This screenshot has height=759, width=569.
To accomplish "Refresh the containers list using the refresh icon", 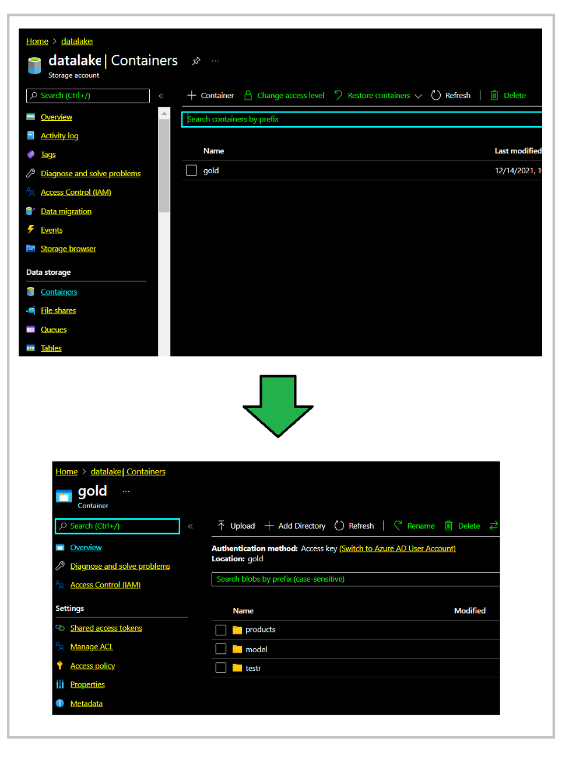I will [436, 95].
